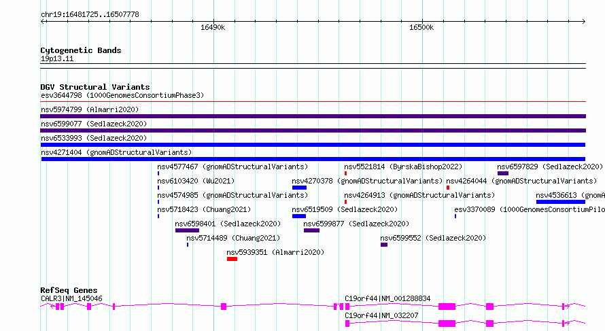Image resolution: width=605 pixels, height=331 pixels.
Task: Select variant nsv5521814 (ByrskaBishop2022) label
Action: click(403, 167)
